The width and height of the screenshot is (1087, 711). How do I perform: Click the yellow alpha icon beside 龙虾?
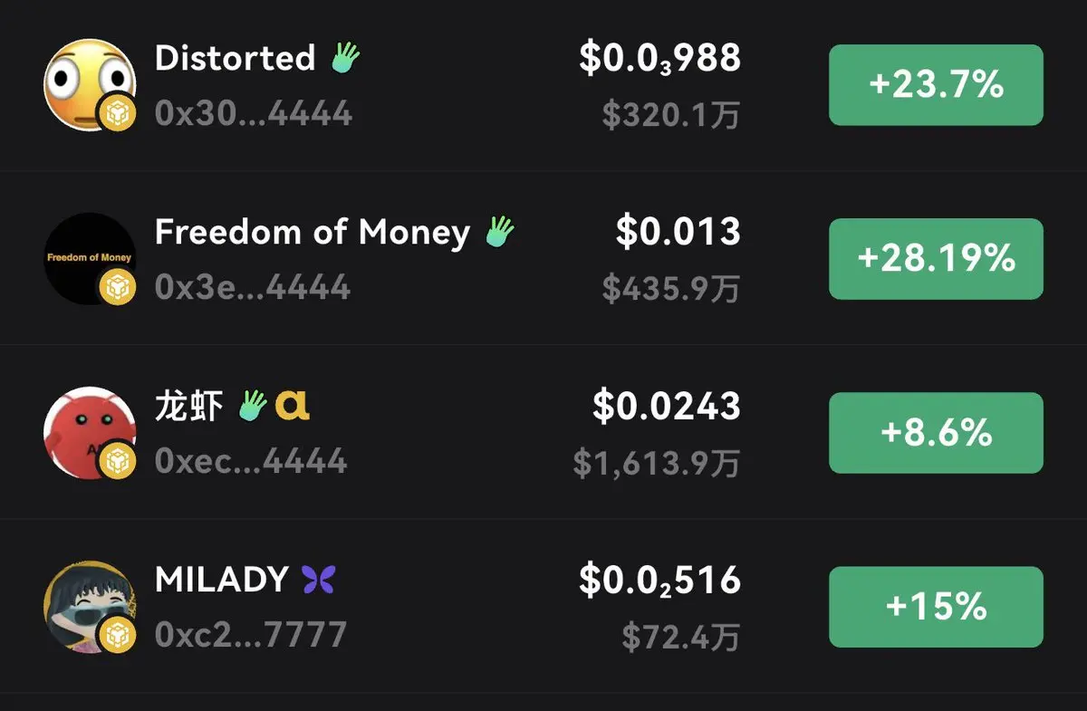[x=293, y=406]
